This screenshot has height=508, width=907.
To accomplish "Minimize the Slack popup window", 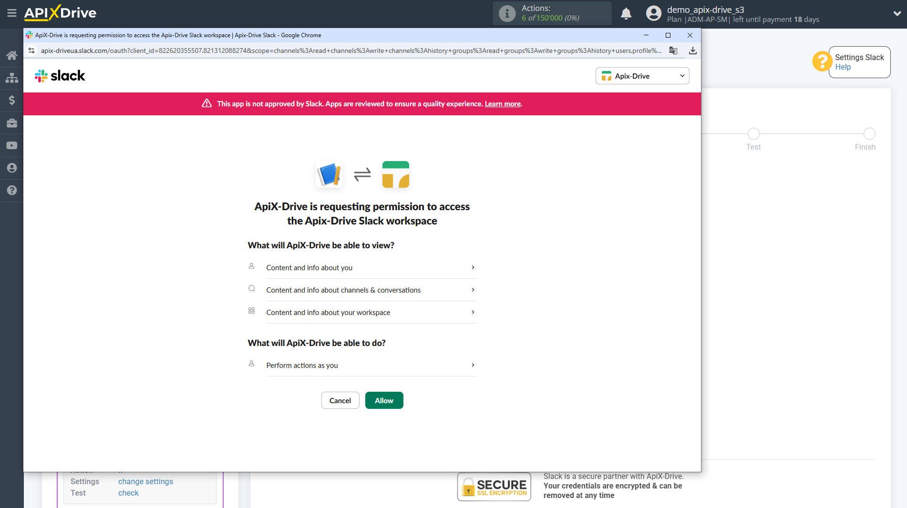I will 646,35.
